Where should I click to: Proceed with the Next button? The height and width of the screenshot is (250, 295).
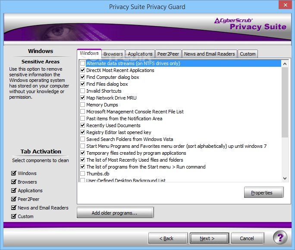209,238
